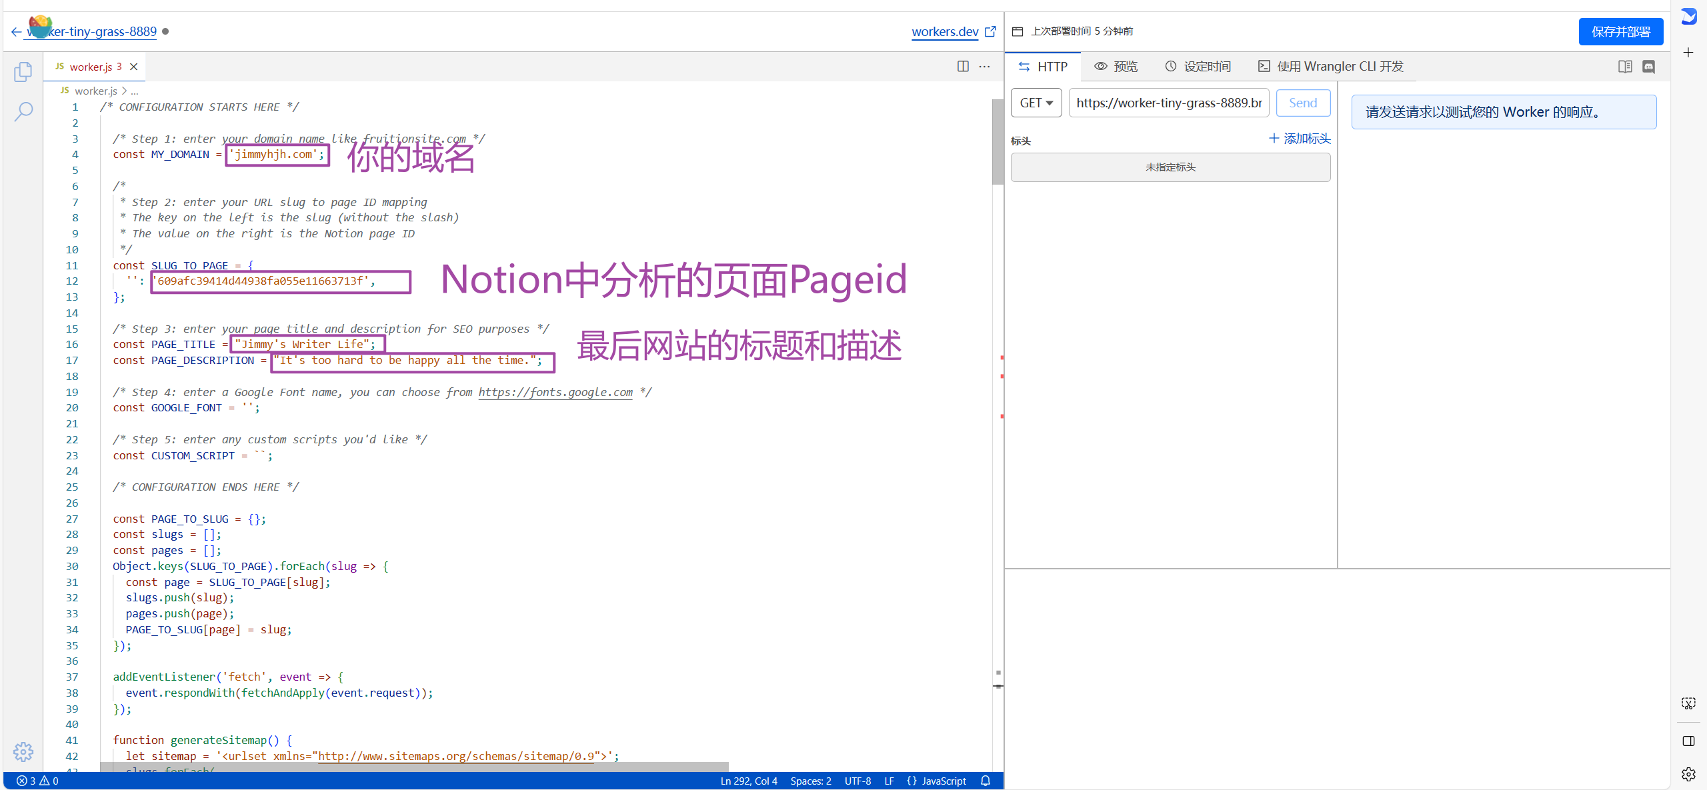Screen dimensions: 1707x790
Task: Open Ln 292, Col 4 go-to-line indicator
Action: pyautogui.click(x=749, y=781)
